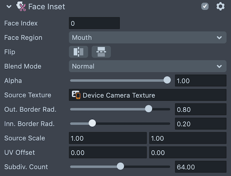Disable the Face Inset component checkbox
Viewport: 231px width, 176px height.
tap(205, 6)
